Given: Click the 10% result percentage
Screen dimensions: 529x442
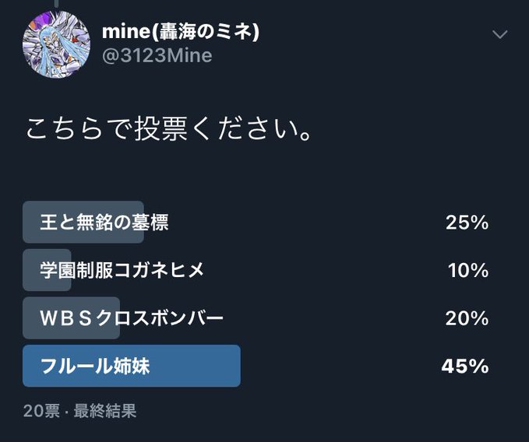Looking at the screenshot, I should pos(468,271).
